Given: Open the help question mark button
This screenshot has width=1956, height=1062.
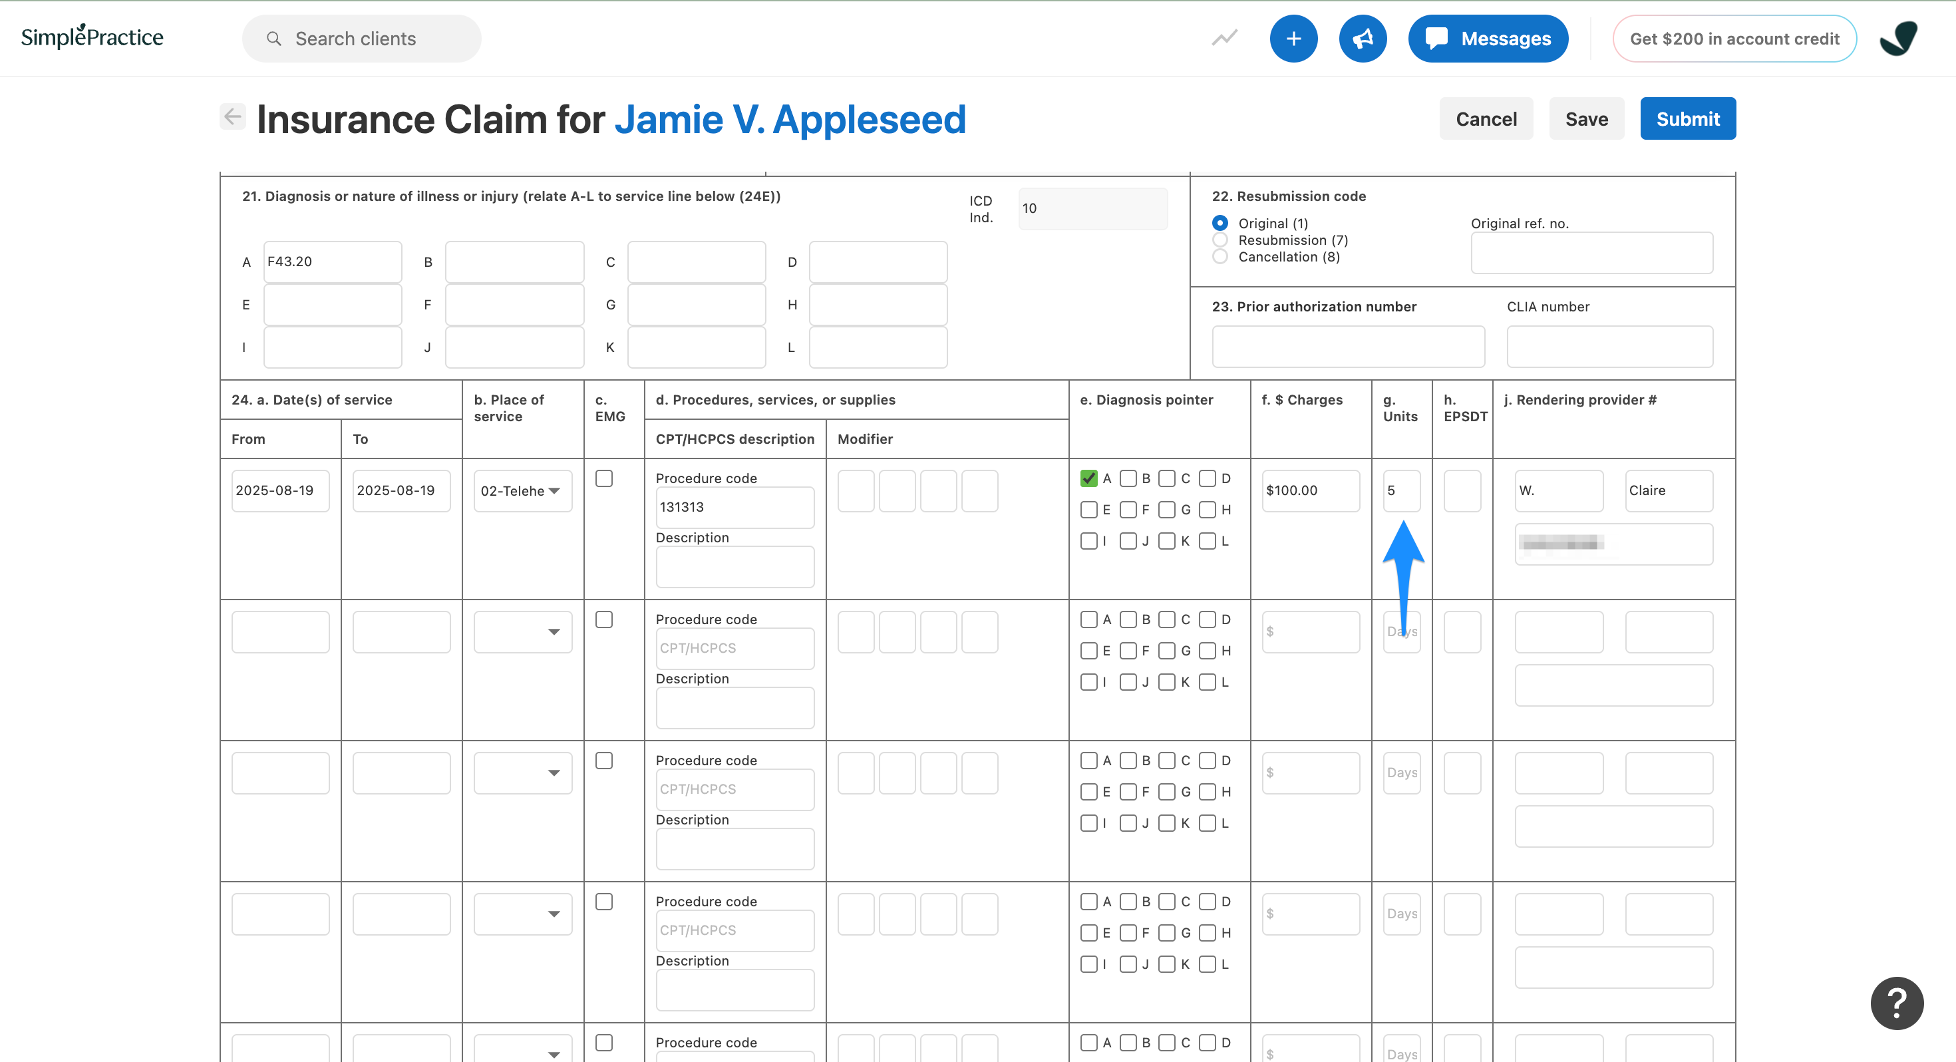Looking at the screenshot, I should [1896, 1003].
